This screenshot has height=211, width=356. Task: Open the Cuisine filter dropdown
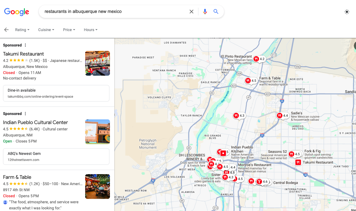point(46,30)
